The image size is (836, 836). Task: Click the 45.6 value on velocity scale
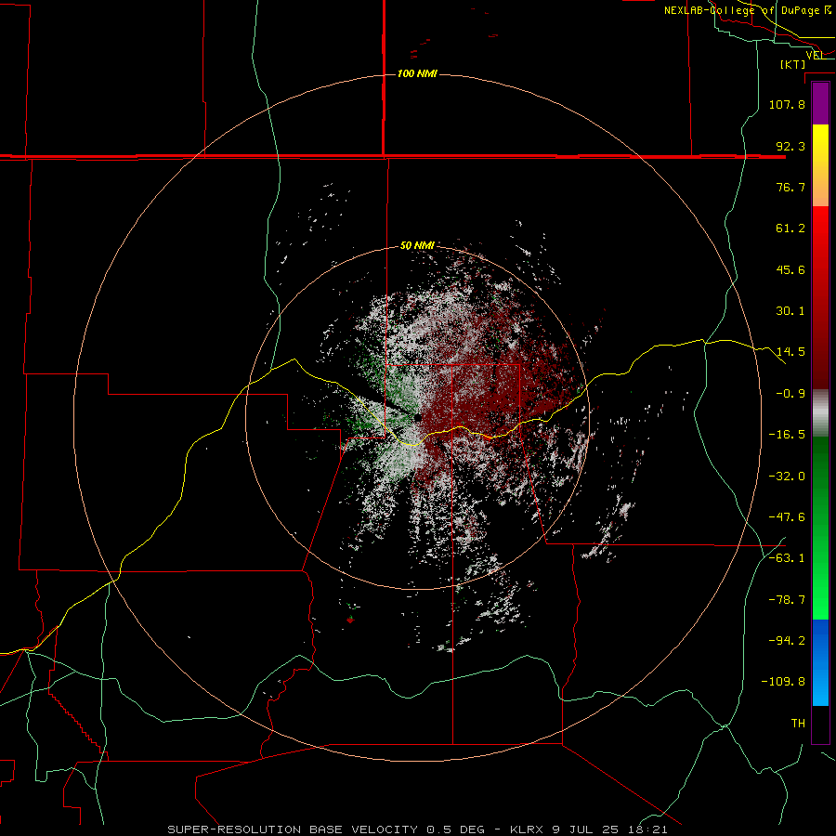coord(790,269)
